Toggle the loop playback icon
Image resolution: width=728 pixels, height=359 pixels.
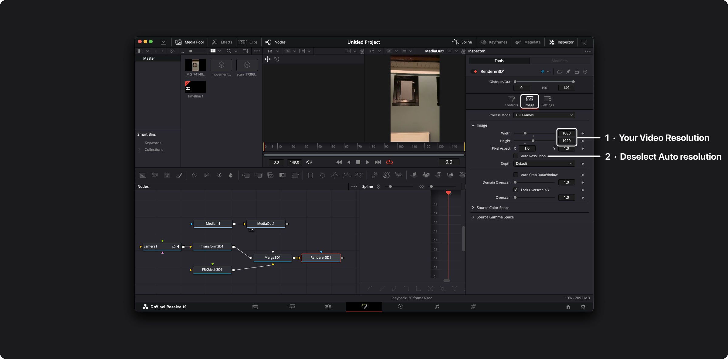[389, 162]
